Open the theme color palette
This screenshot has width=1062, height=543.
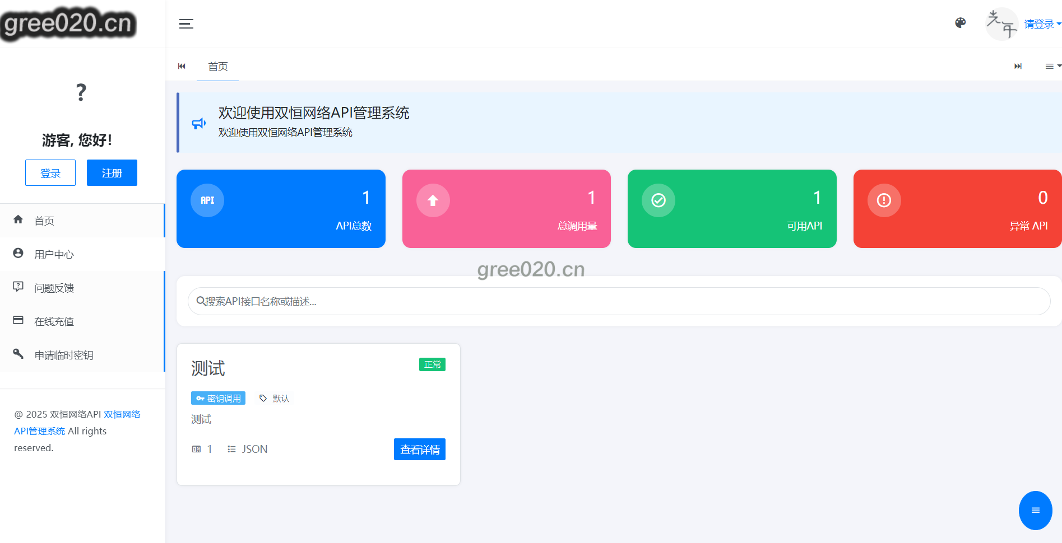(960, 23)
